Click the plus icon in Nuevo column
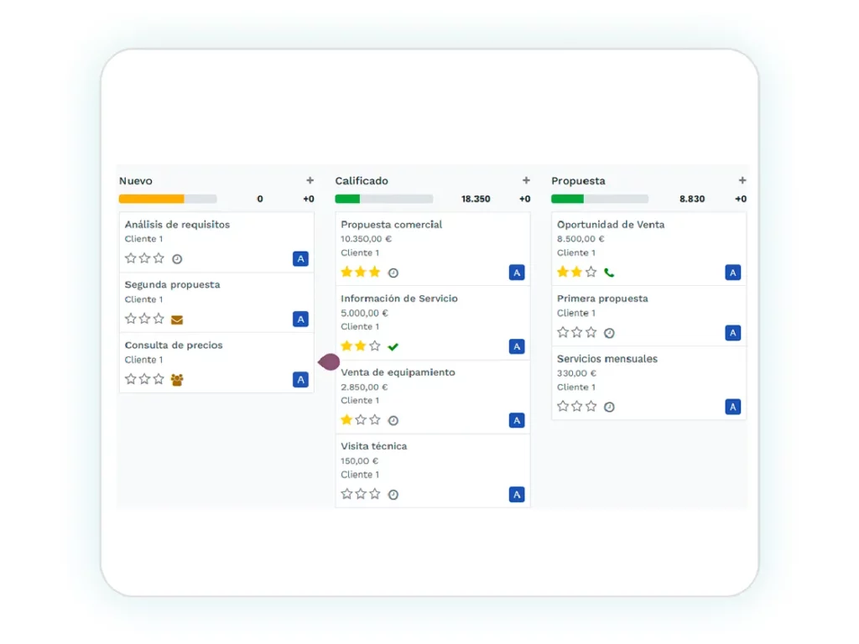The height and width of the screenshot is (644, 859). 310,180
